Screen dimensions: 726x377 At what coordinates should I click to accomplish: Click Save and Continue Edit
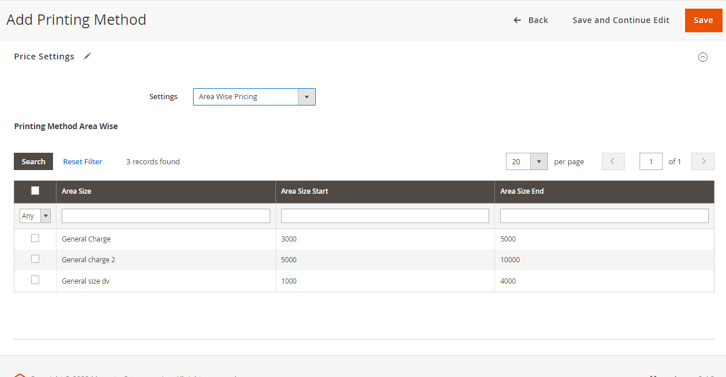pyautogui.click(x=621, y=20)
